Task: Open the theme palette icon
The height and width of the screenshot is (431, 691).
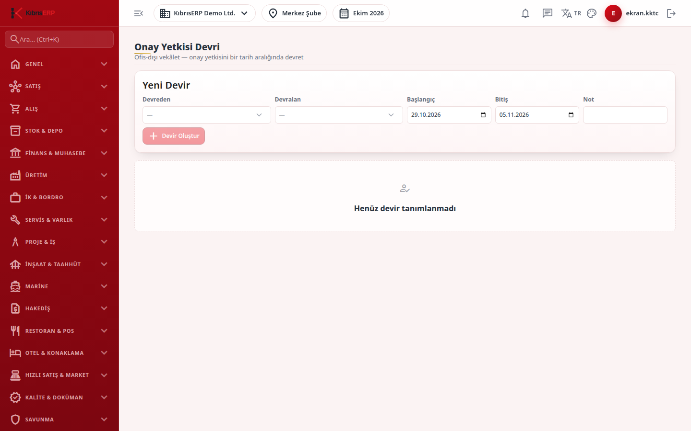Action: (x=592, y=13)
